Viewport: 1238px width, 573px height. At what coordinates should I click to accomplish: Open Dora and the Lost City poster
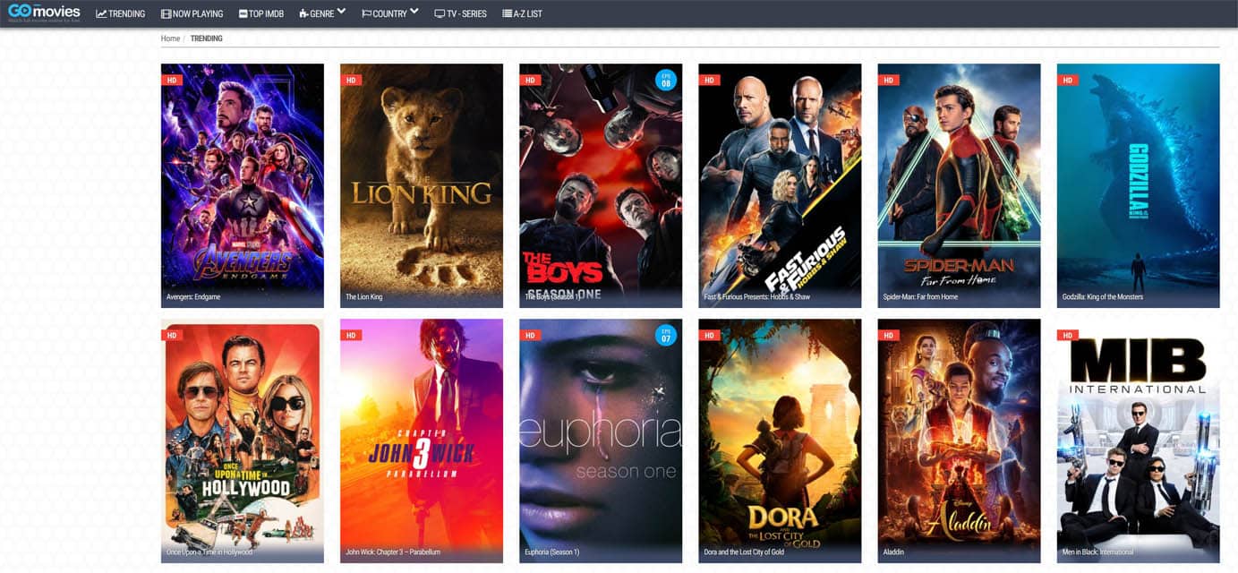(x=780, y=440)
